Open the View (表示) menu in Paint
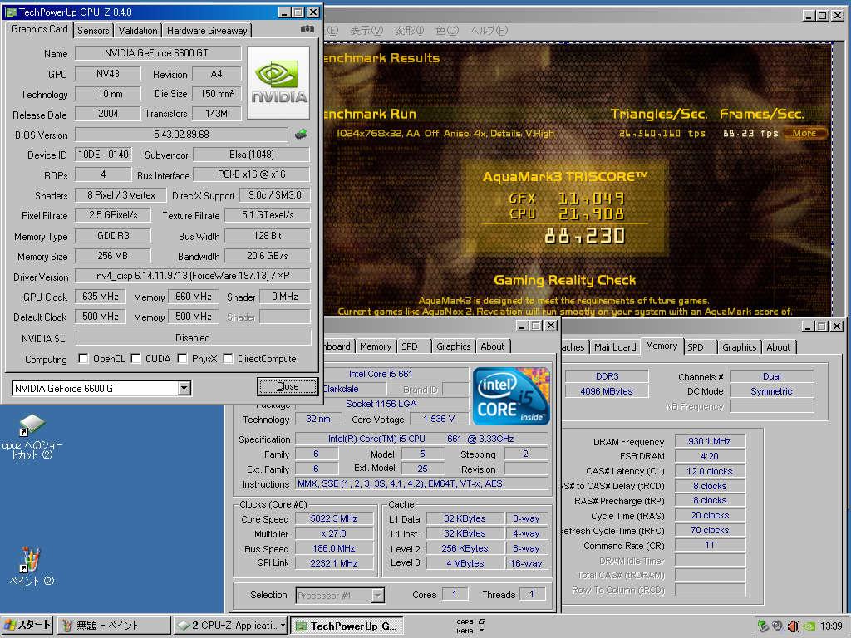The image size is (851, 638). (366, 31)
